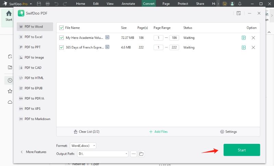The width and height of the screenshot is (274, 166).
Task: Start converting My Hero Academia file only
Action: 244,38
